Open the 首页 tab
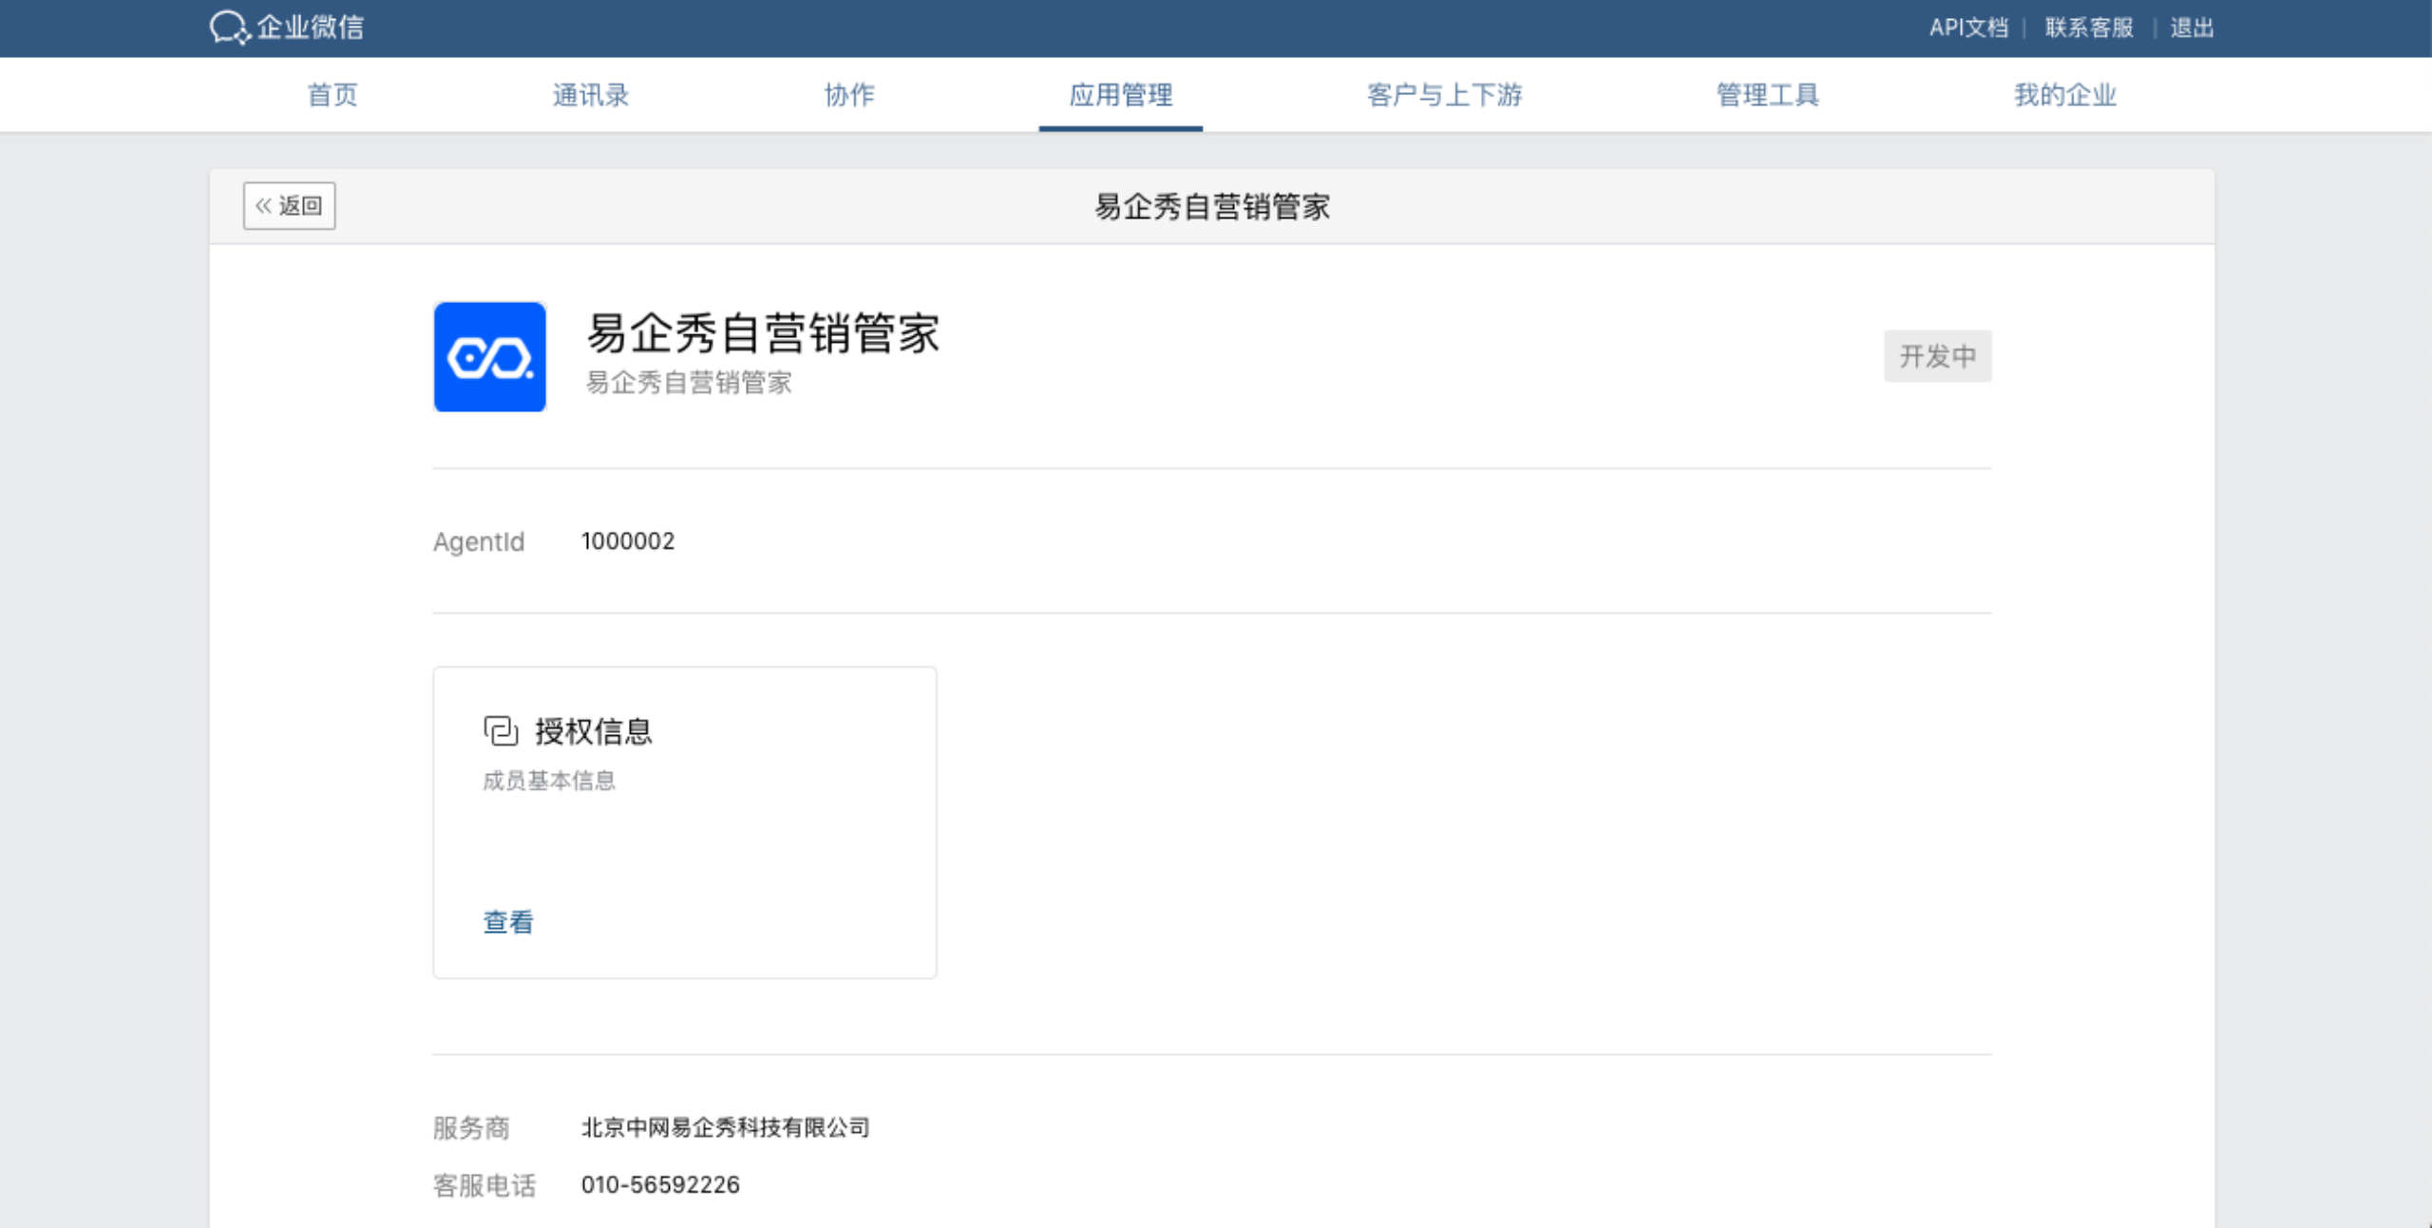The width and height of the screenshot is (2432, 1228). pos(332,95)
